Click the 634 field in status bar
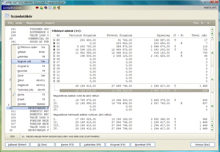The image size is (220, 152). [13, 136]
